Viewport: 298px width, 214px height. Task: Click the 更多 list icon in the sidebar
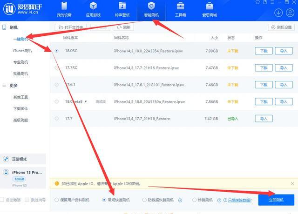point(4,86)
